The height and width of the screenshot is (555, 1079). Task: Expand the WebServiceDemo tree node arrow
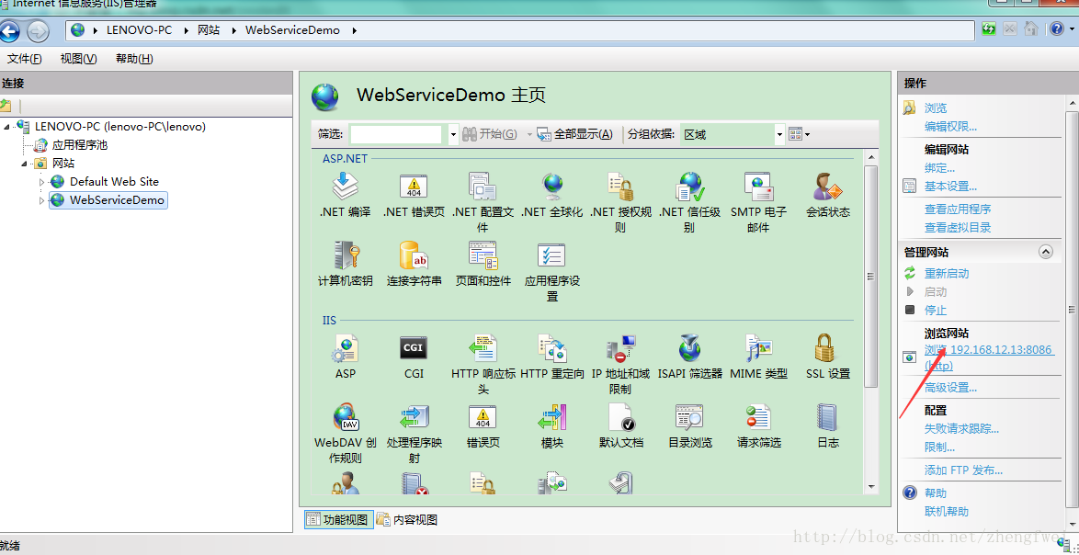click(x=42, y=201)
